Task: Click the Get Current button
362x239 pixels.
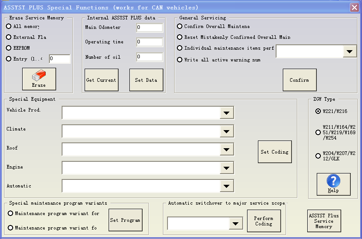Action: pyautogui.click(x=101, y=80)
